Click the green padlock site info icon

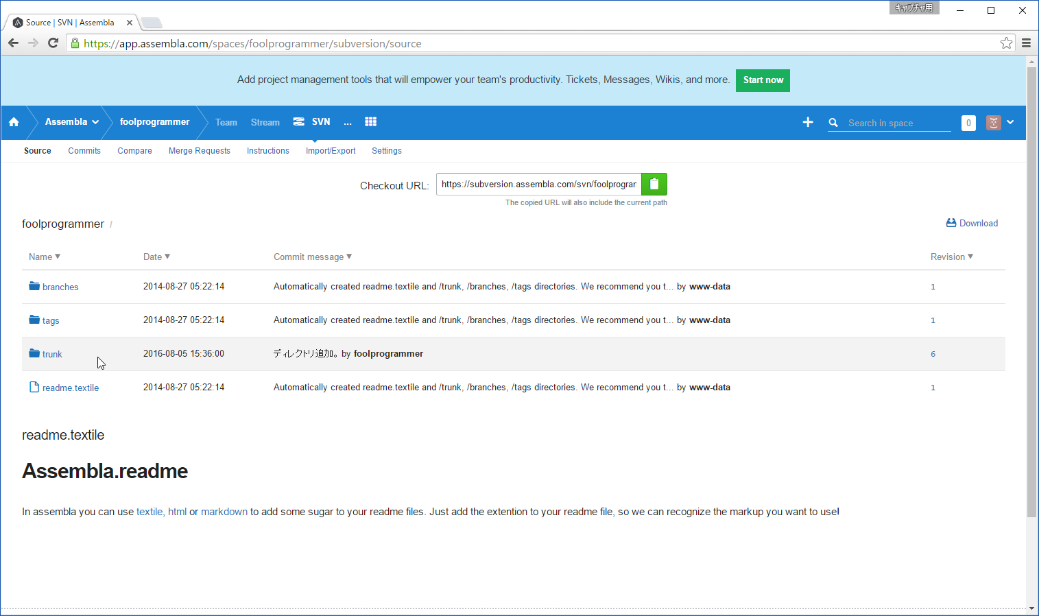tap(75, 43)
